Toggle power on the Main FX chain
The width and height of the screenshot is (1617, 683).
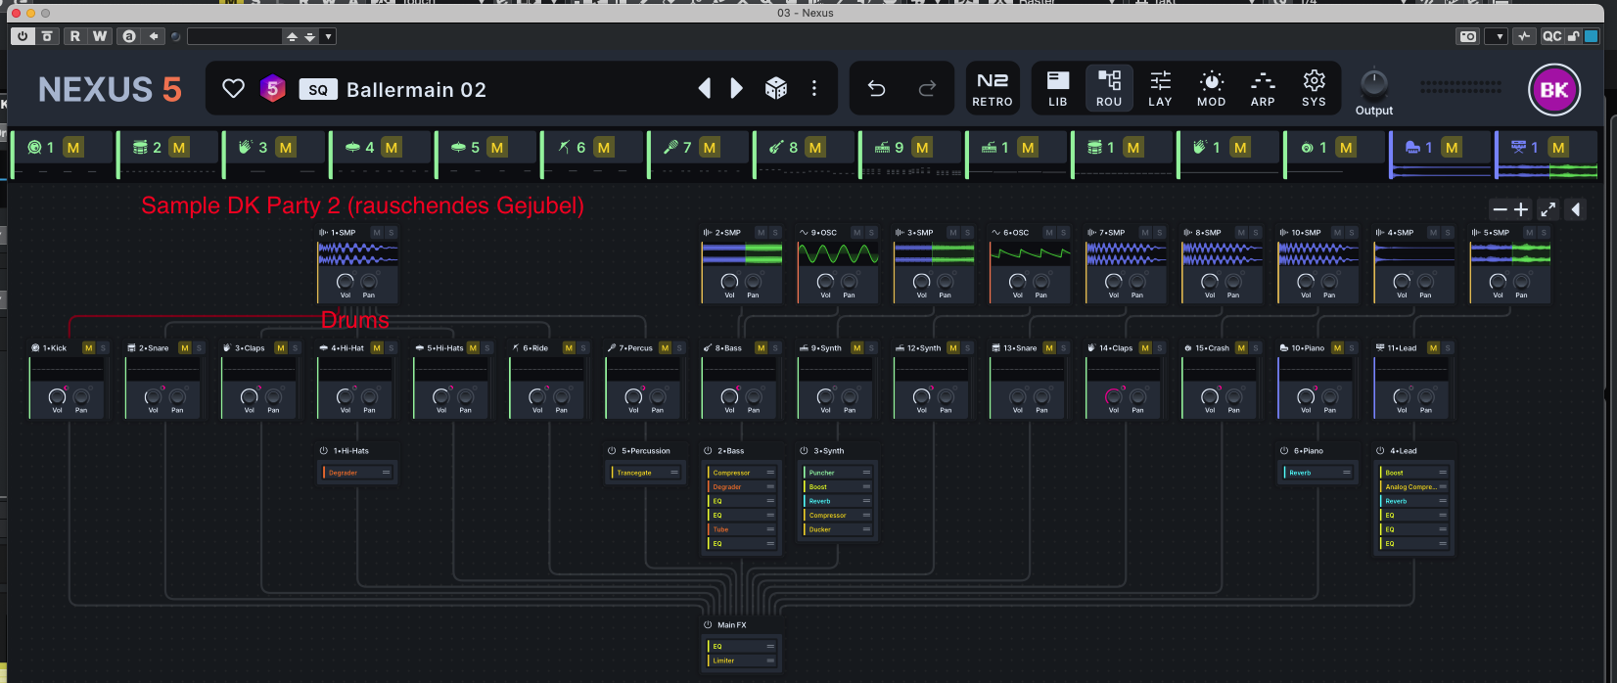coord(708,625)
